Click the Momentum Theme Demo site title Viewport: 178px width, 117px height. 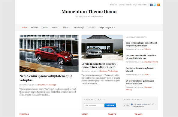89,12
